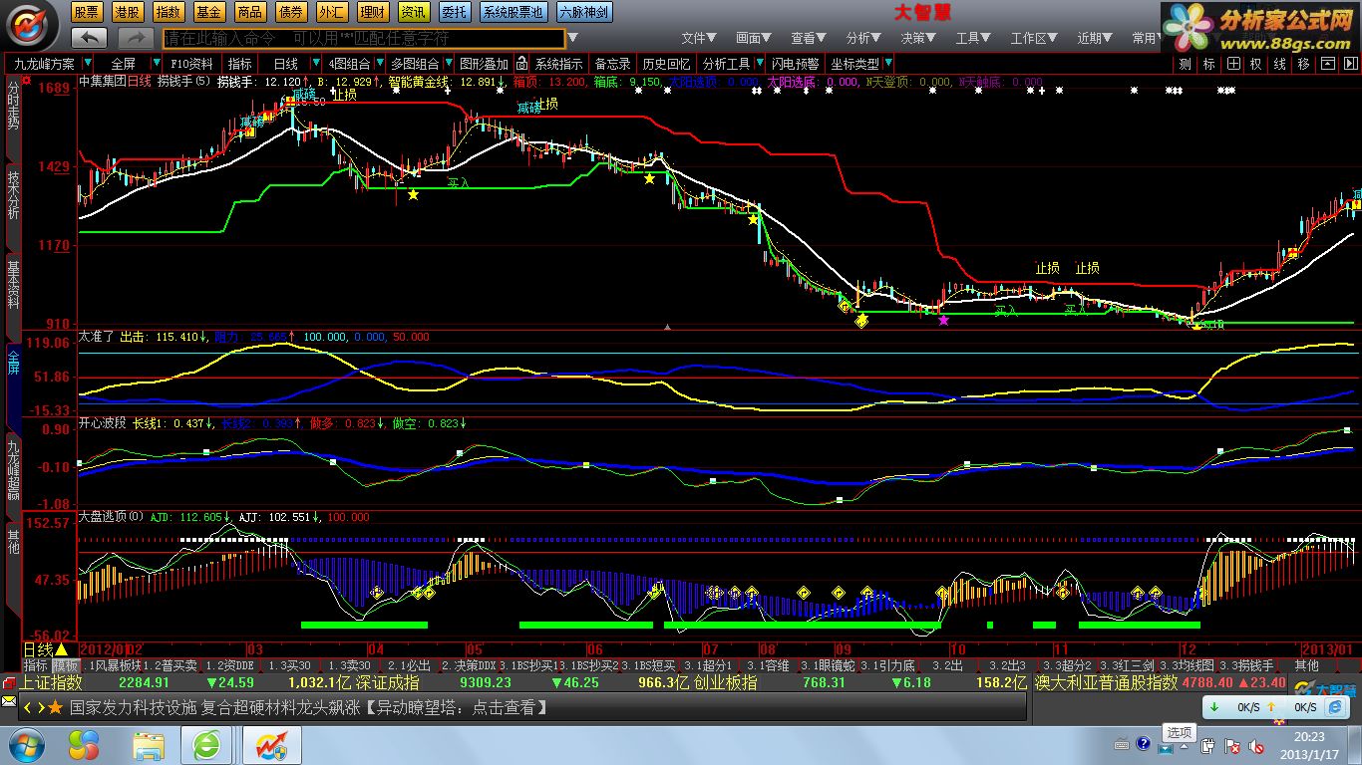
Task: Switch to the 模板 bottom tab
Action: [66, 665]
